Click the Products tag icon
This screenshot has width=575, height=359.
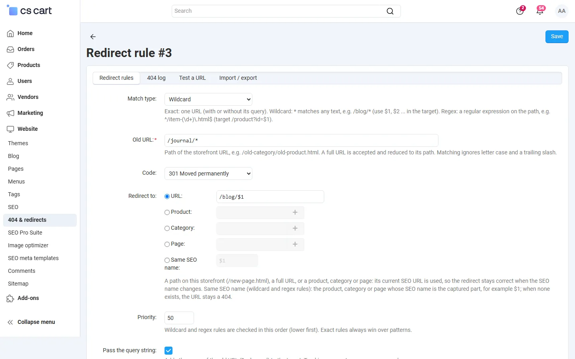[10, 65]
